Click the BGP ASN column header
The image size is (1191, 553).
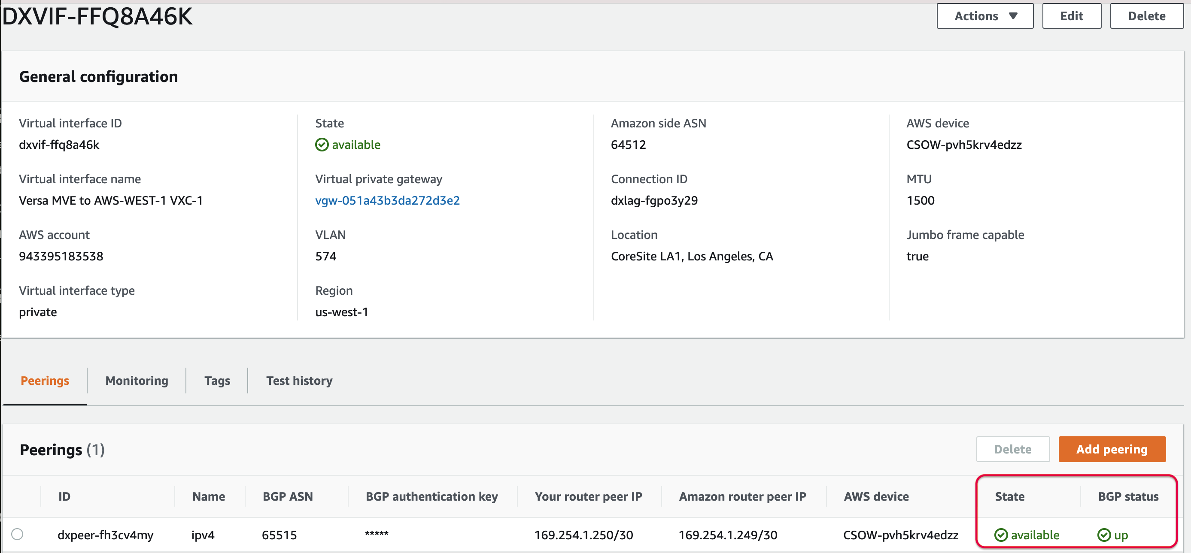[x=288, y=496]
